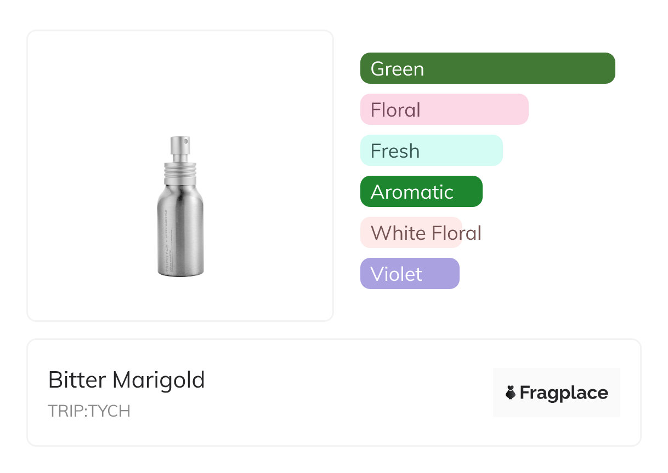Click the "Violet" text label

pyautogui.click(x=396, y=274)
